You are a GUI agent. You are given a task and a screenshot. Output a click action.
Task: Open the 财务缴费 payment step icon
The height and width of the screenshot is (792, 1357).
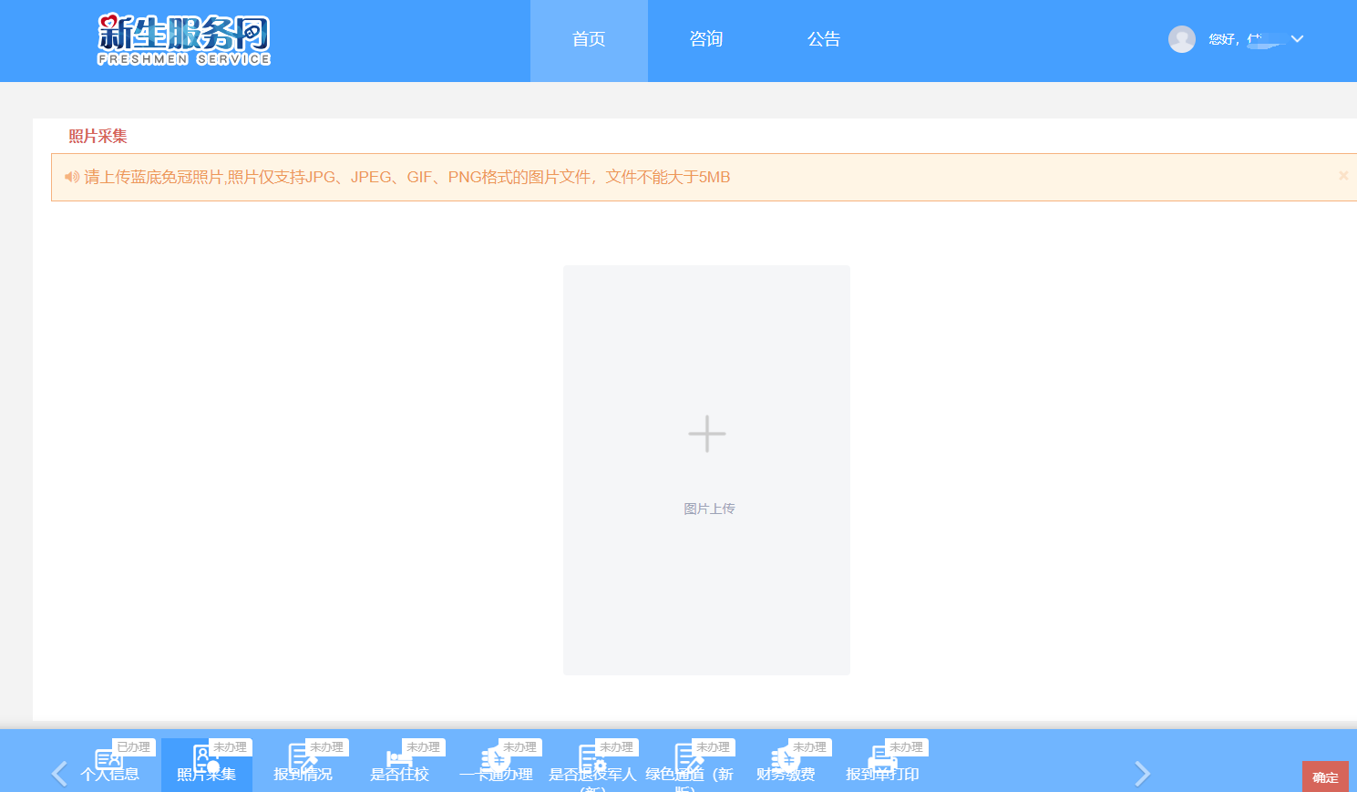(786, 758)
